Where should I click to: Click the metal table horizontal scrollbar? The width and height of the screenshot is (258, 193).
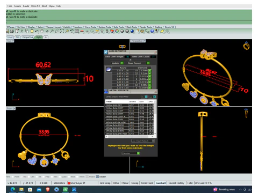click(130, 137)
